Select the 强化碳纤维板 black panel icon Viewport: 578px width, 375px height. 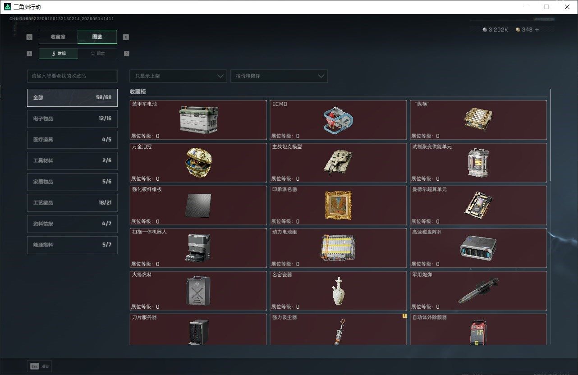point(198,206)
